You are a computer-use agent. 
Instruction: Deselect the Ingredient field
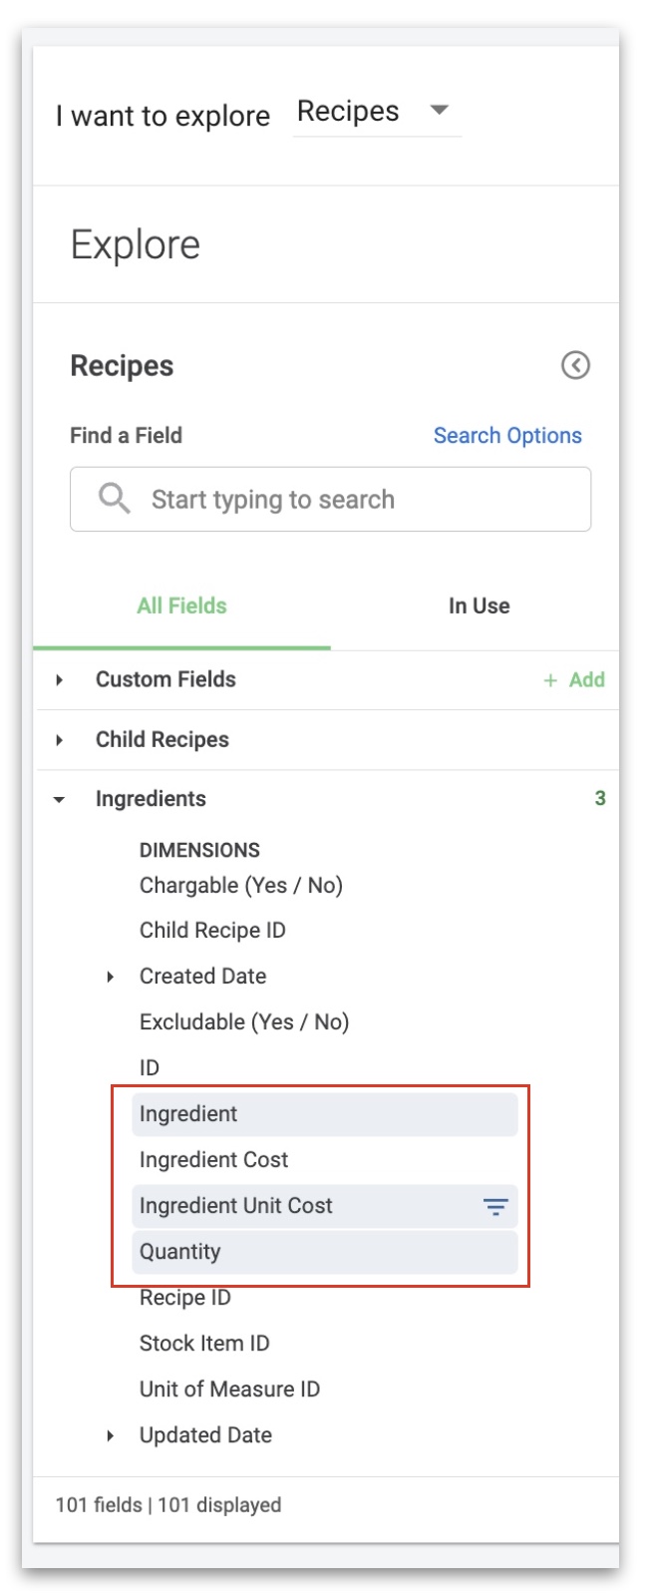click(x=325, y=1114)
